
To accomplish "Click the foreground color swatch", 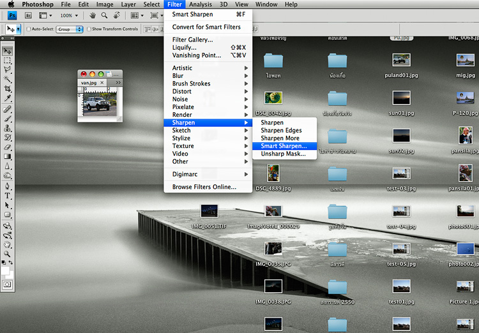I will (6, 271).
